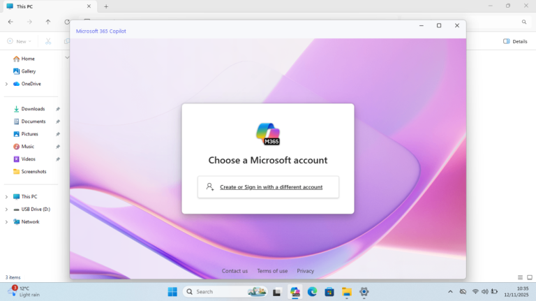Launch Microsoft Edge from taskbar

pos(312,292)
